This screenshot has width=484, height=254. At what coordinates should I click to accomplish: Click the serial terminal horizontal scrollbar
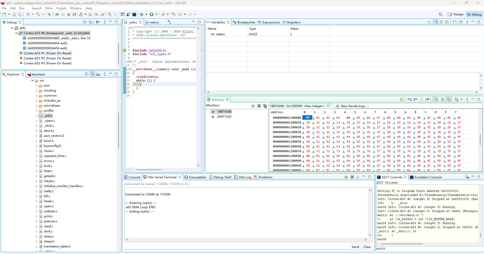246,240
